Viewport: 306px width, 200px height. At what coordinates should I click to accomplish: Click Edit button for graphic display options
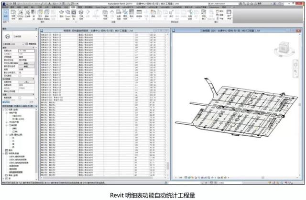(x=26, y=66)
